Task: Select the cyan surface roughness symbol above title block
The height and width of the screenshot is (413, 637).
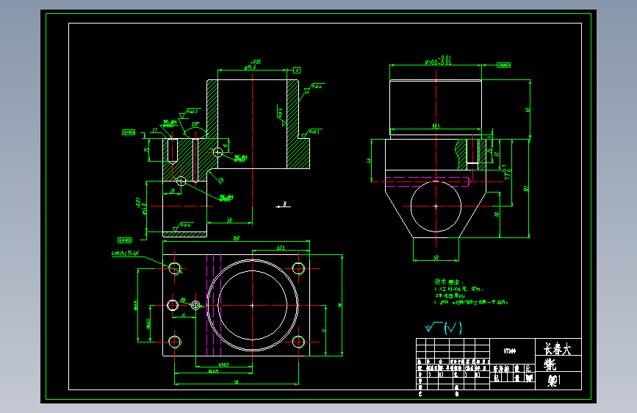Action: 443,328
